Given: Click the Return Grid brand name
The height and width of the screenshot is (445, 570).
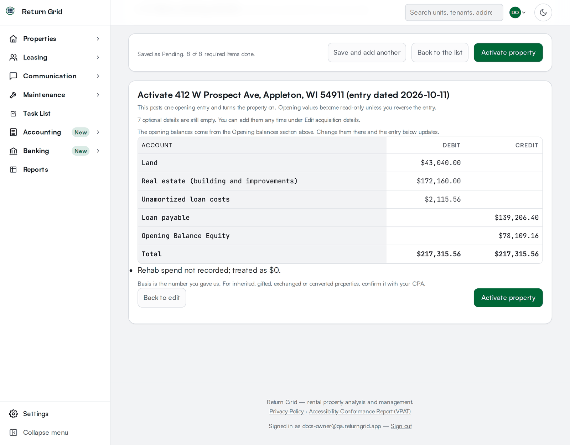Looking at the screenshot, I should click(x=42, y=12).
